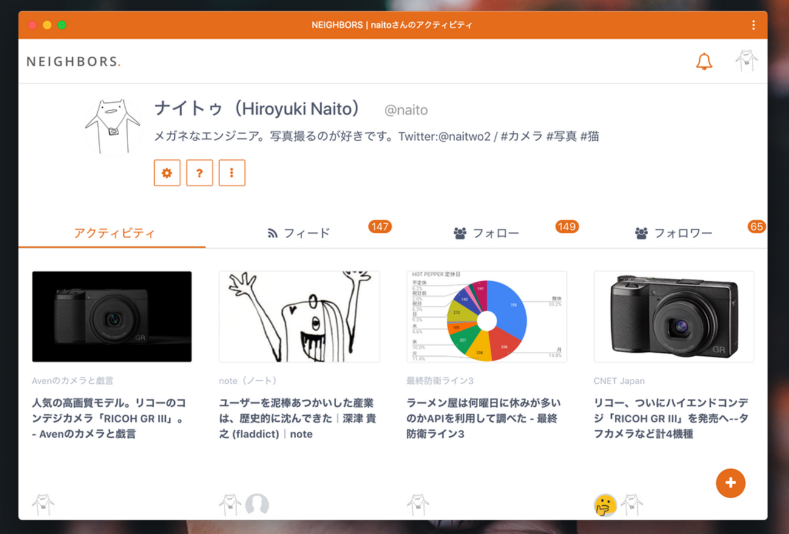Click the note（ノート） source label

tap(250, 381)
